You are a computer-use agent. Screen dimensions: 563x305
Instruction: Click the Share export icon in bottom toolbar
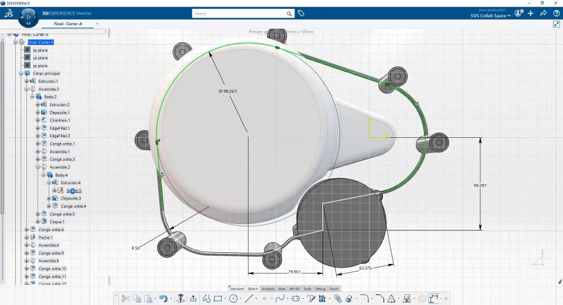tap(193, 298)
